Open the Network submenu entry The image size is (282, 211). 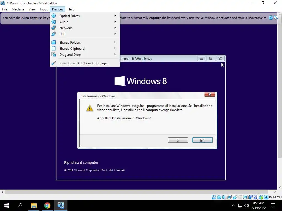coord(85,28)
